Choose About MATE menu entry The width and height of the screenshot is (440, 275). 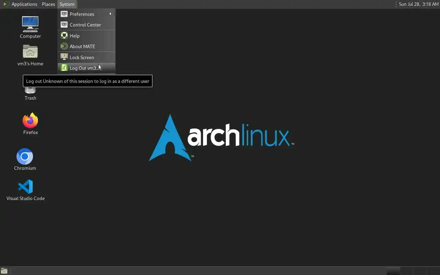click(86, 46)
